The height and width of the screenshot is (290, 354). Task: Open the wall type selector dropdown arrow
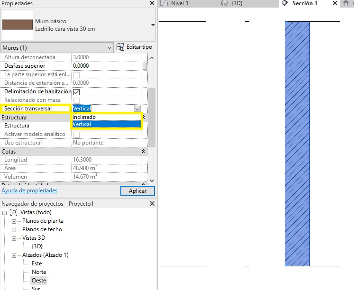pos(153,25)
